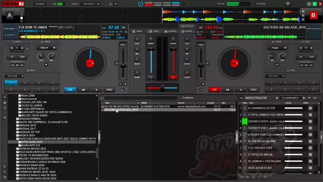Halve loop length with left arrow on left deck
Viewport: 323px width, 182px height.
12,48
